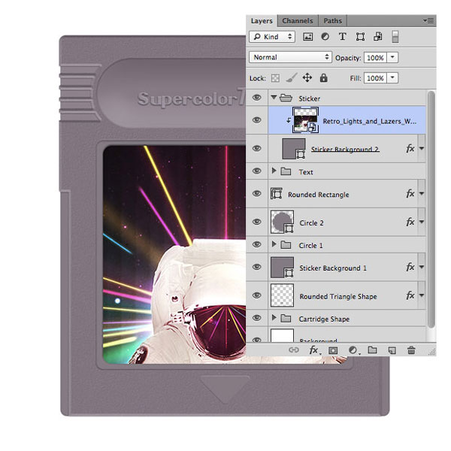
Task: Open the Normal blend mode dropdown
Action: pyautogui.click(x=290, y=57)
